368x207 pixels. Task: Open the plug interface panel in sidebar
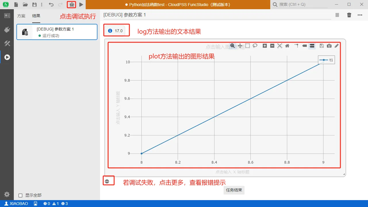(7, 30)
